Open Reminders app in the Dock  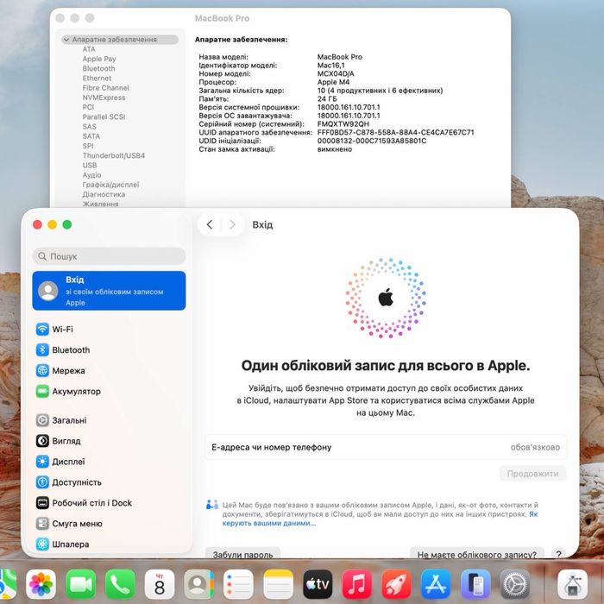coord(239,584)
